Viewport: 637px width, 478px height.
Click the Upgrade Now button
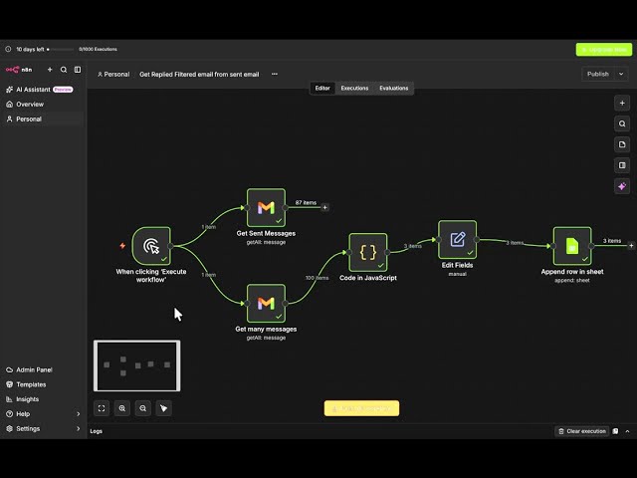604,50
